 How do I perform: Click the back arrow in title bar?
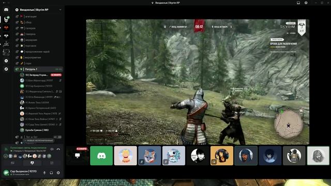[4, 3]
